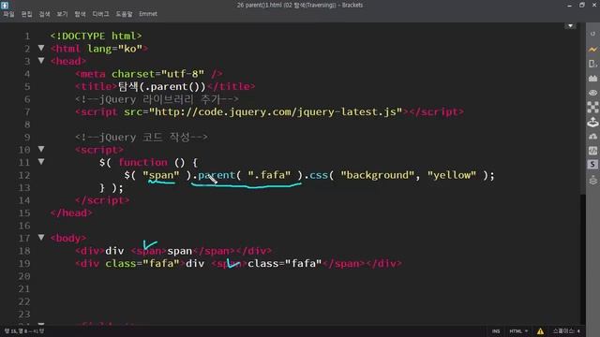This screenshot has width=600, height=337.
Task: Open the Emmet menu
Action: point(148,14)
